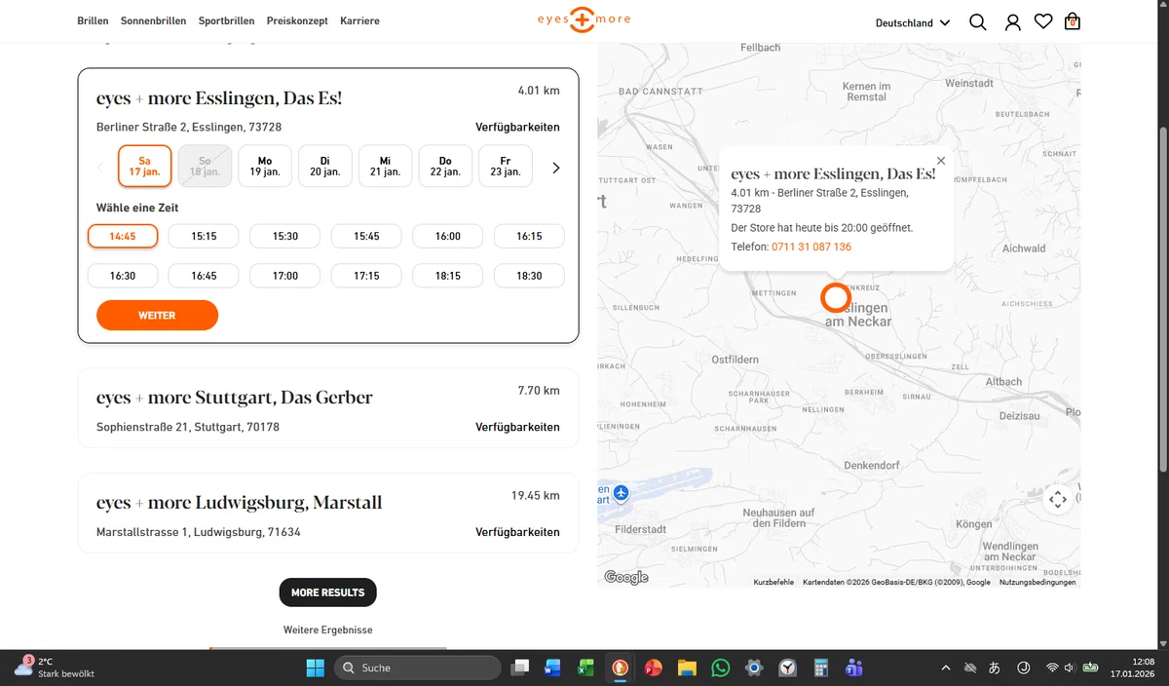Launch Excel from the taskbar
1169x686 pixels.
point(585,667)
